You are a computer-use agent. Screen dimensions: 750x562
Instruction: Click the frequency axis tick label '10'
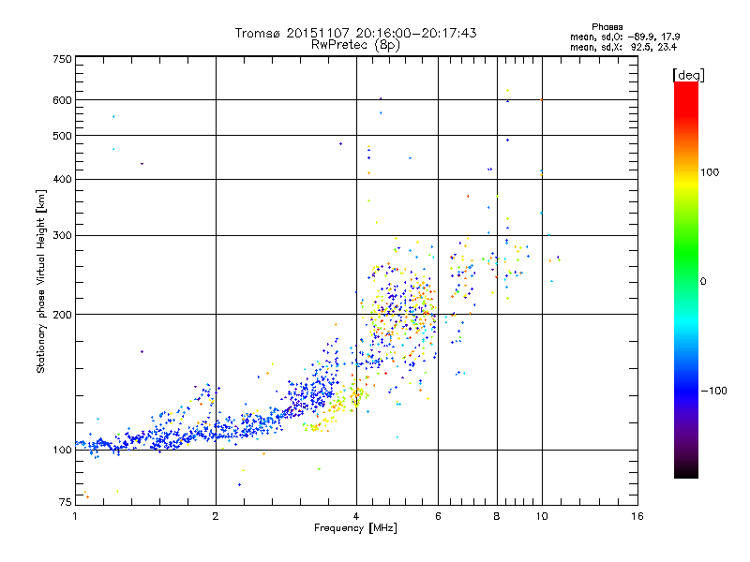pyautogui.click(x=542, y=516)
